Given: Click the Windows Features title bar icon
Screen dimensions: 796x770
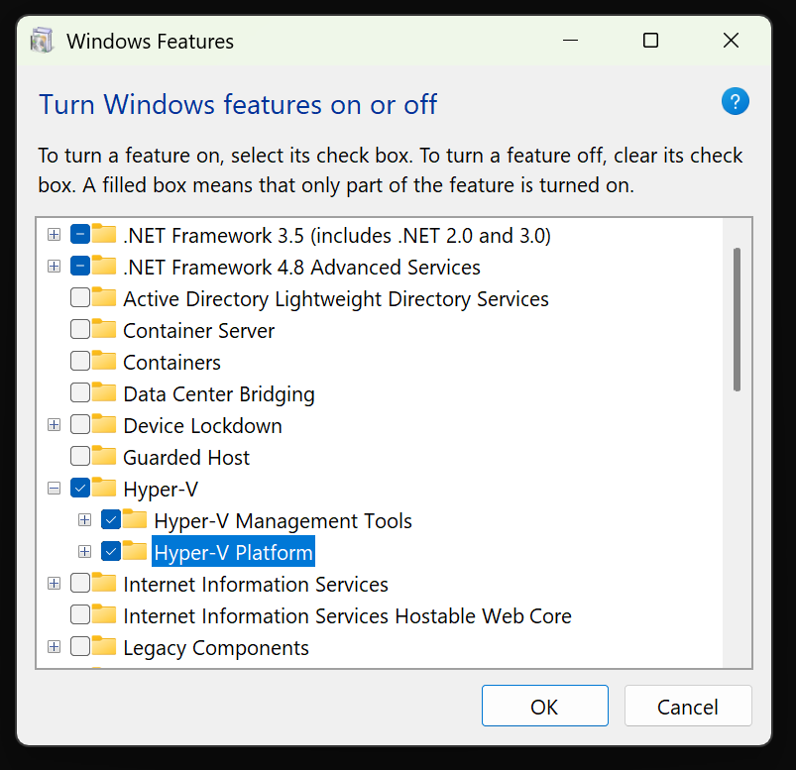Looking at the screenshot, I should click(x=42, y=41).
